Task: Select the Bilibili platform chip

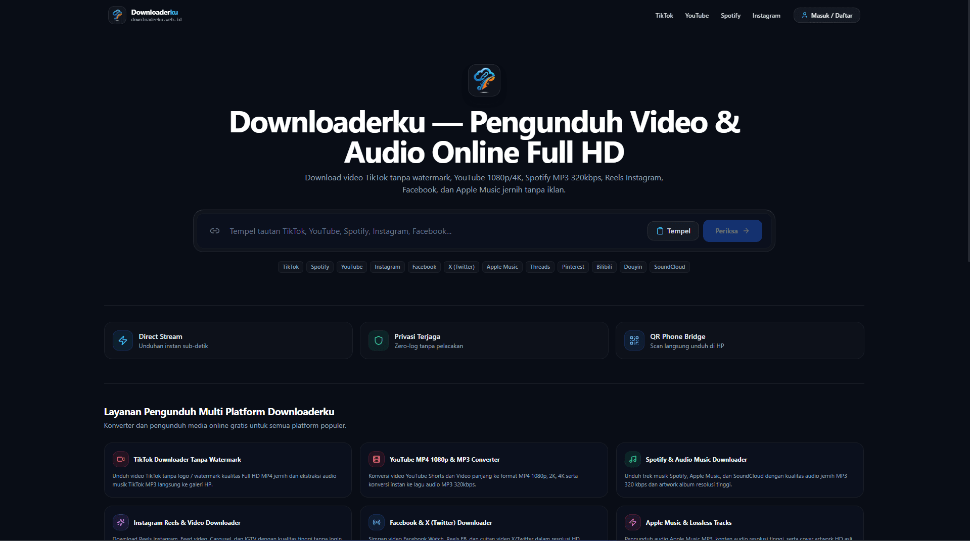Action: [x=604, y=267]
